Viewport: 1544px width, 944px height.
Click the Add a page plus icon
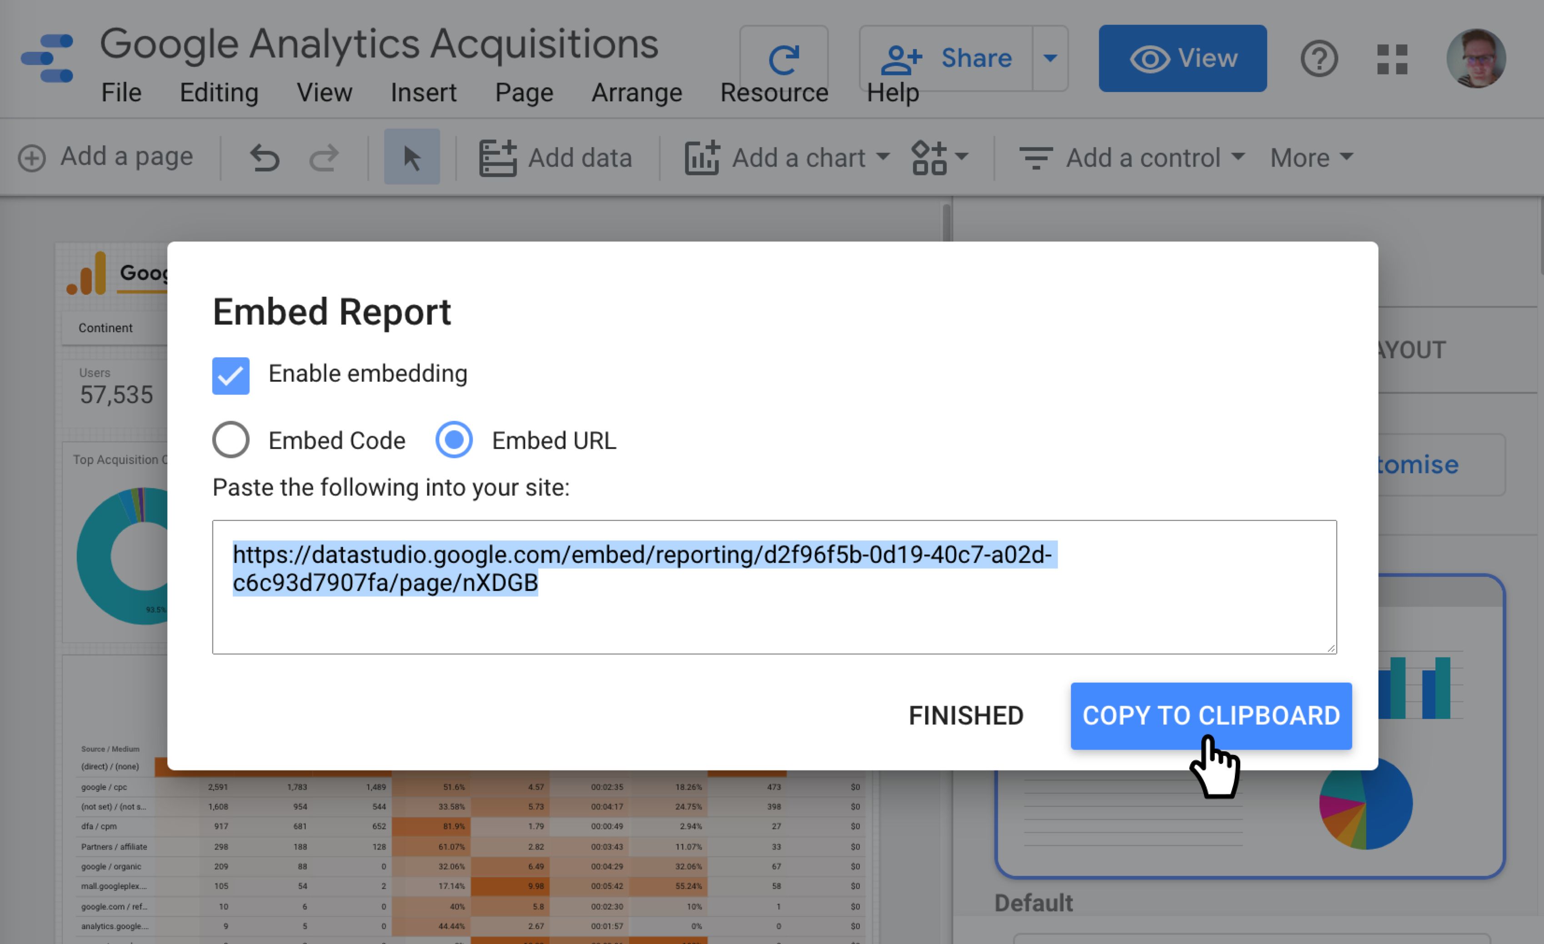[32, 158]
